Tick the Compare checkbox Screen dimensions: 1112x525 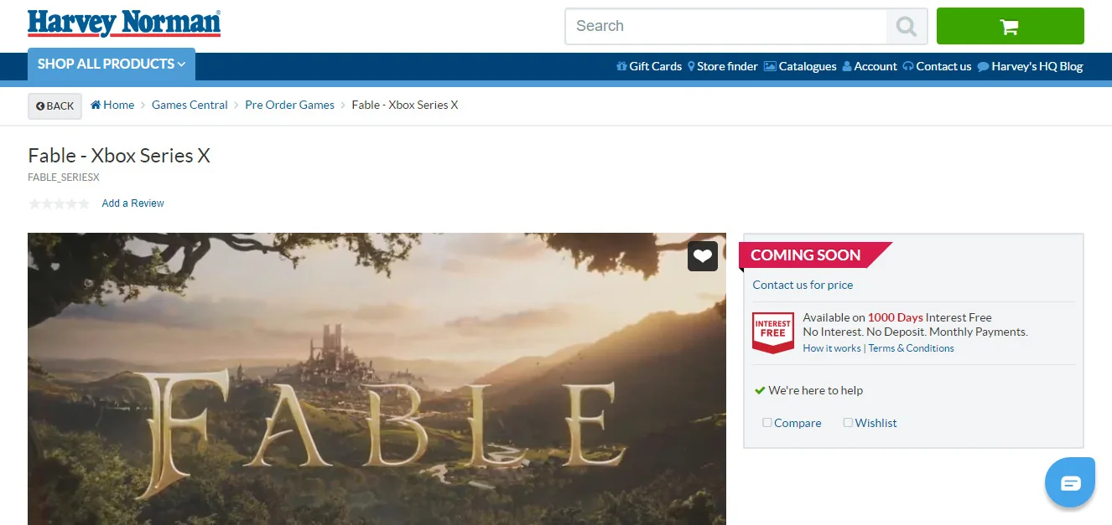click(767, 423)
